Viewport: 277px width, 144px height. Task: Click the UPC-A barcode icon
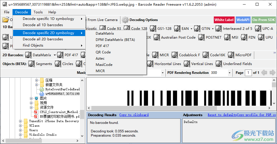point(258,28)
